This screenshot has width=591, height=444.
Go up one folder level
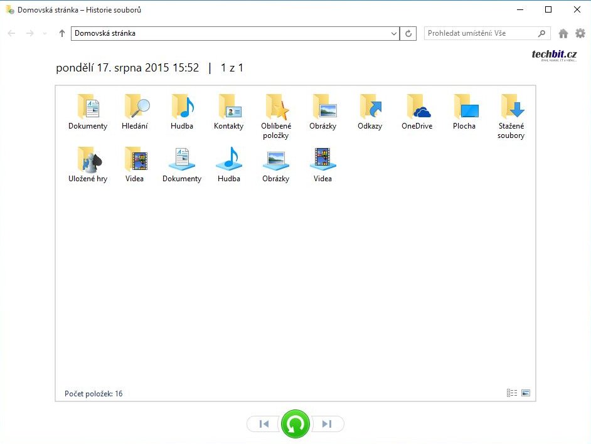(61, 33)
